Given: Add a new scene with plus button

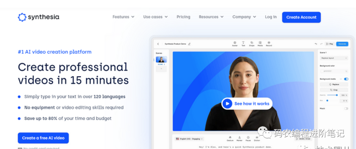Looking at the screenshot, I should click(162, 69).
